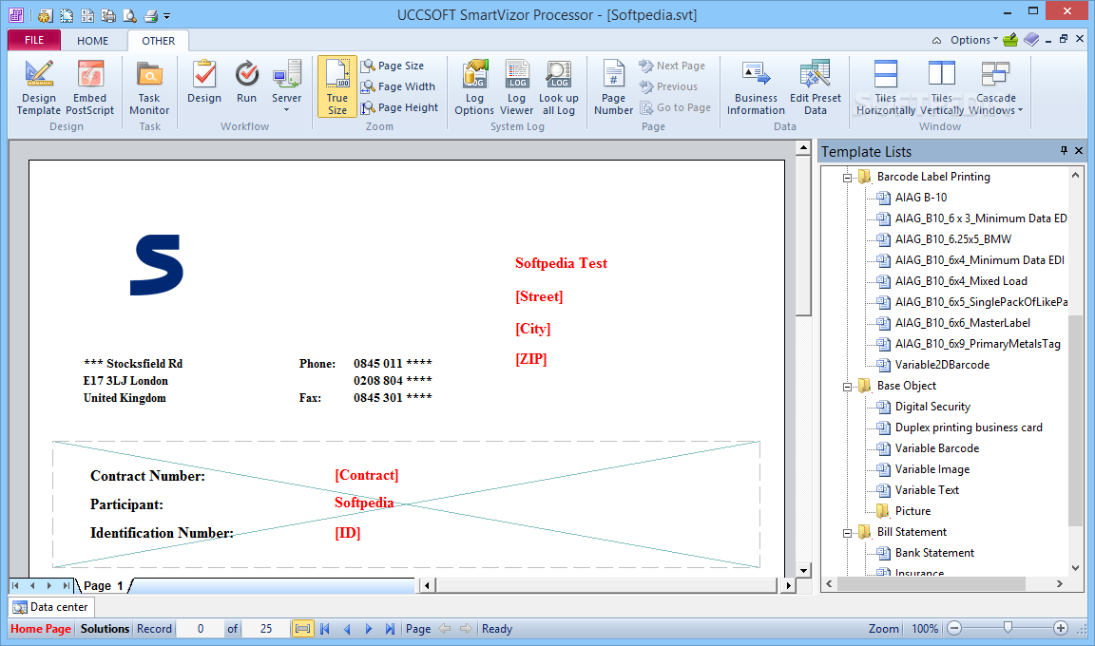The width and height of the screenshot is (1095, 646).
Task: Open the Server dropdown in Workflow
Action: [x=286, y=85]
